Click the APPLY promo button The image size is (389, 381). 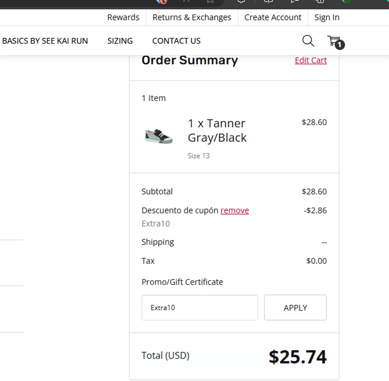click(295, 308)
